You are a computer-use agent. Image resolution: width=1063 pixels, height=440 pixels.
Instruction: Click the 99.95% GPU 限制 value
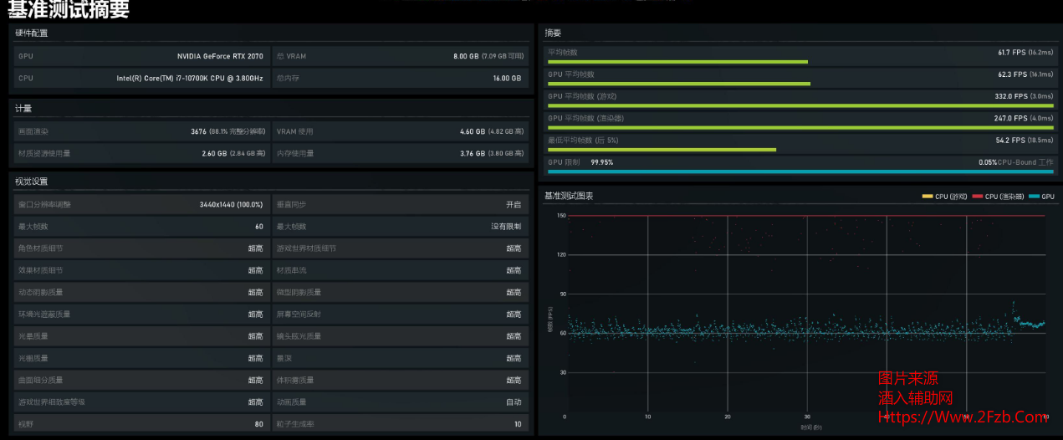[602, 161]
